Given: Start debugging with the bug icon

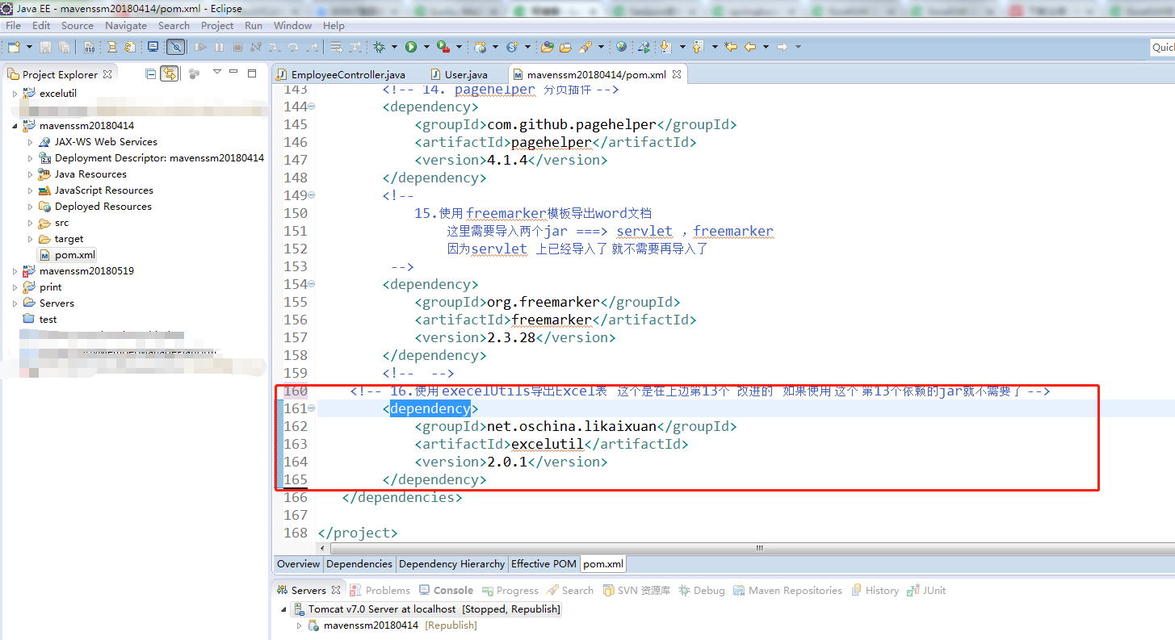Looking at the screenshot, I should coord(380,47).
